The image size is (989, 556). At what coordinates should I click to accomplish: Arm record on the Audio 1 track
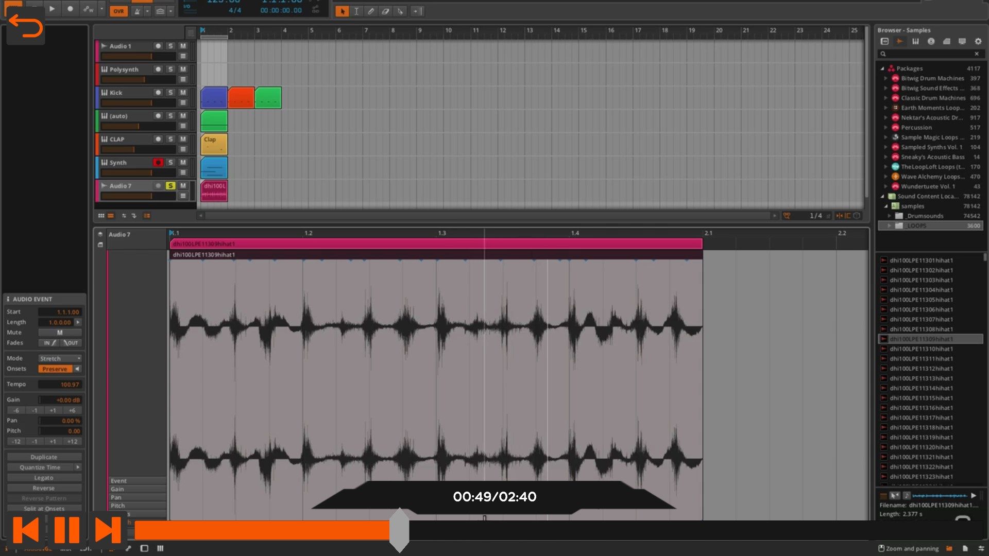158,46
